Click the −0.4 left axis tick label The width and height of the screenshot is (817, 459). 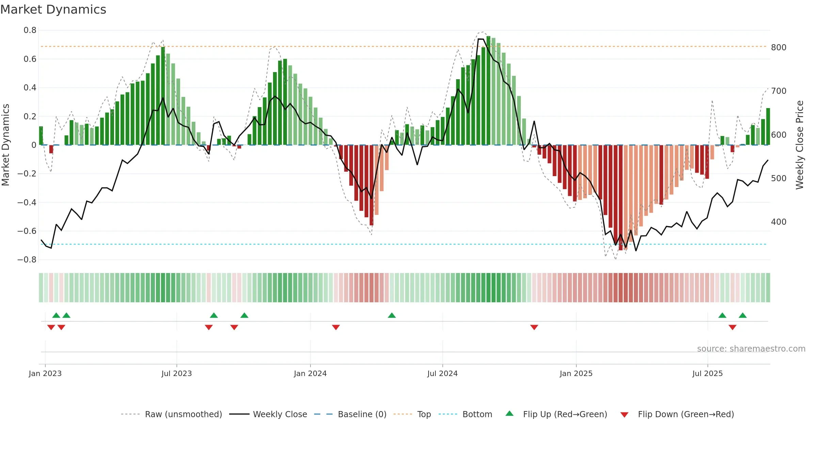pos(27,202)
